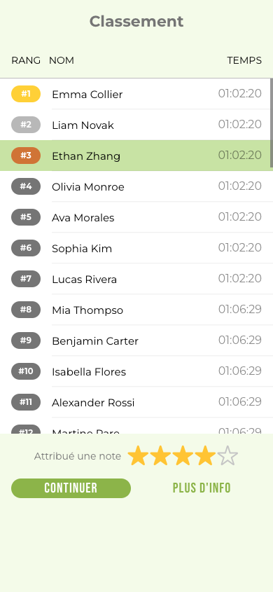Tap the CONTINUER button
The image size is (273, 592).
pos(71,488)
